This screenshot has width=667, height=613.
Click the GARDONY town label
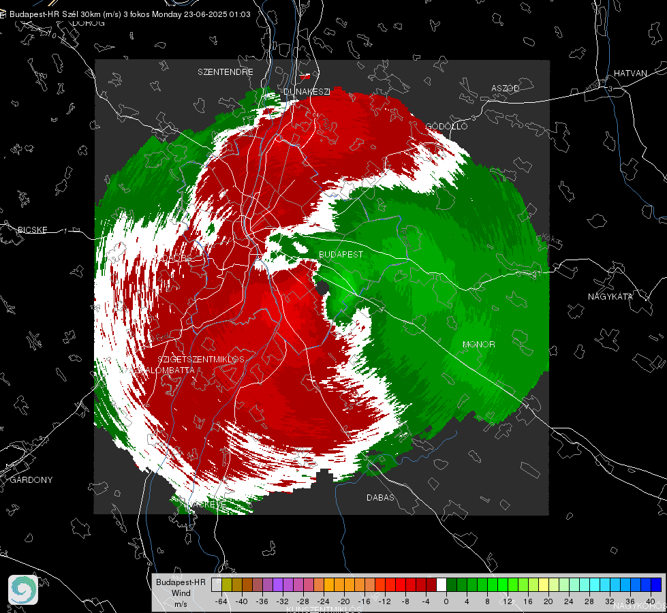(31, 480)
